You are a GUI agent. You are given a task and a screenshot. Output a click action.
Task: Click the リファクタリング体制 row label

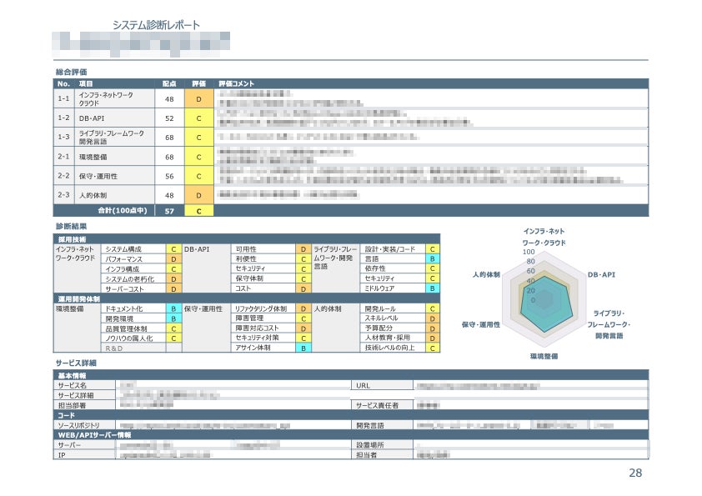click(261, 309)
